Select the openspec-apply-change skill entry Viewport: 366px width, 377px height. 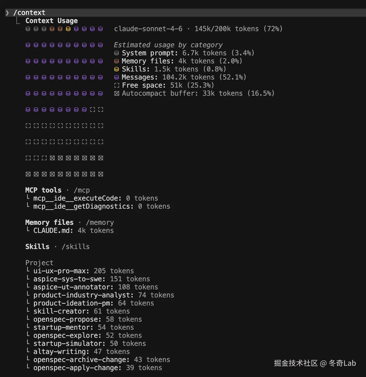[x=77, y=368]
